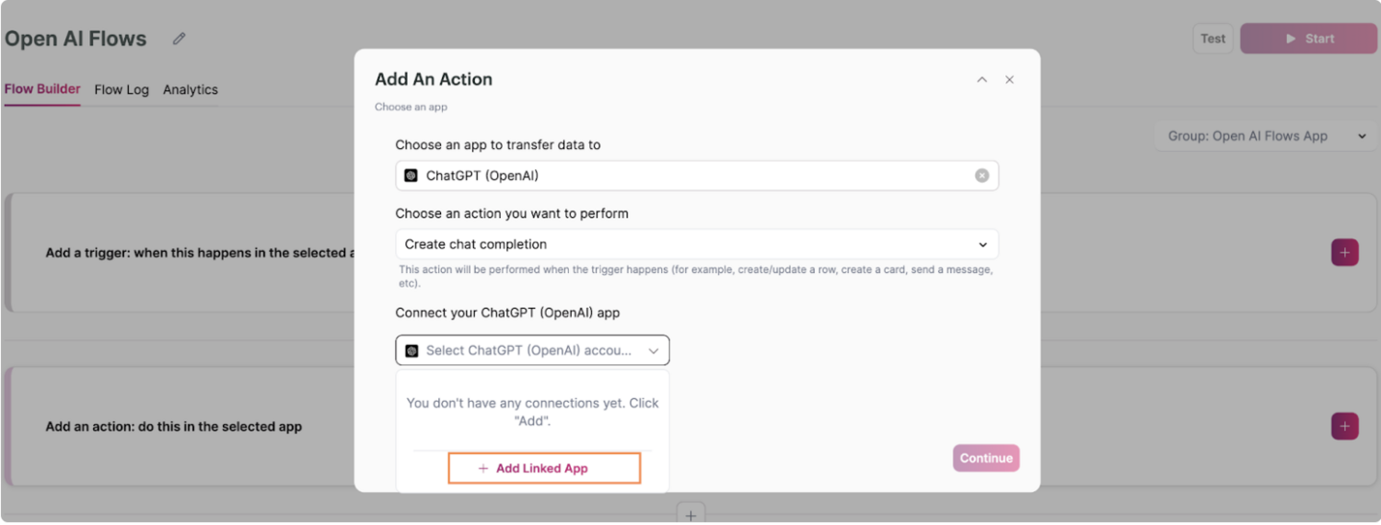Viewport: 1381px width, 525px height.
Task: Click ChatGPT logo in app field
Action: [x=412, y=176]
